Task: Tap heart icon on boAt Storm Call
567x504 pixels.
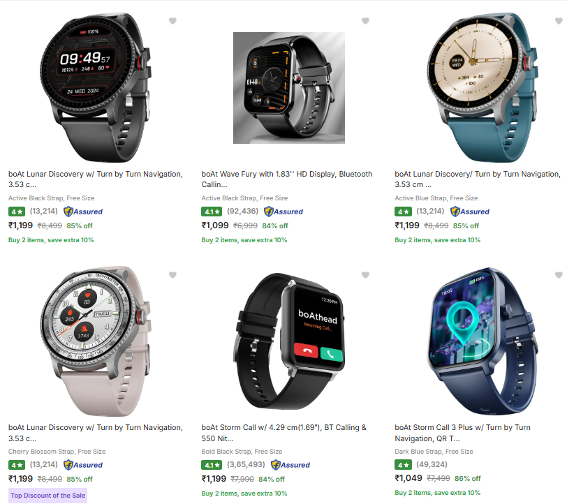Action: [x=366, y=275]
